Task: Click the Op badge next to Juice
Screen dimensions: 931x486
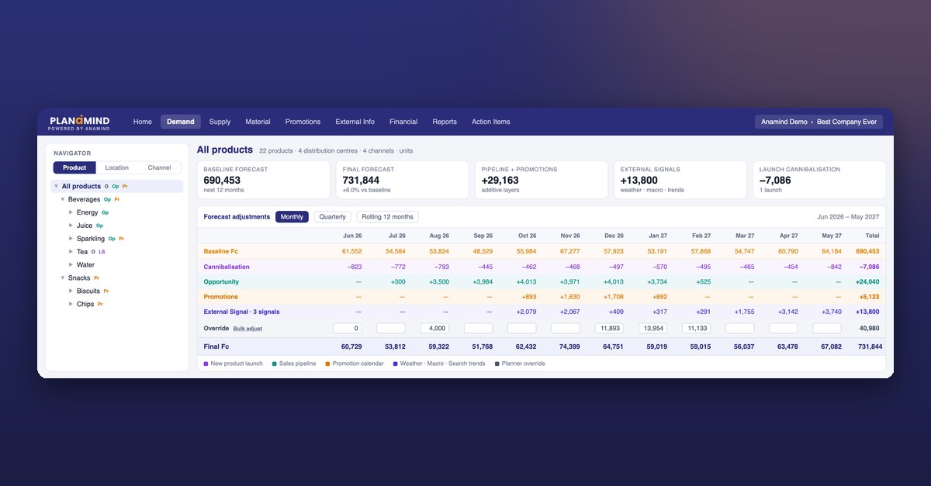Action: [99, 226]
